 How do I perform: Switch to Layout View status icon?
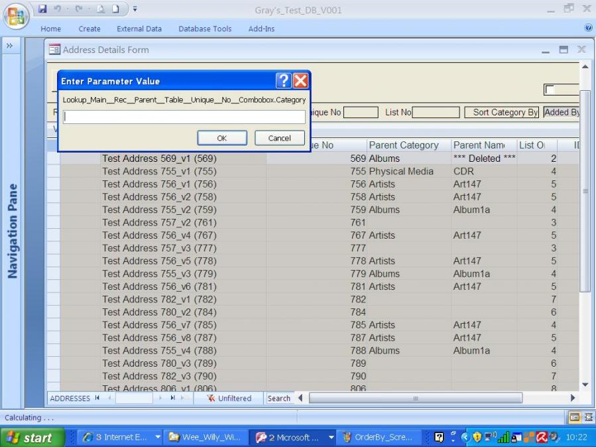[589, 417]
